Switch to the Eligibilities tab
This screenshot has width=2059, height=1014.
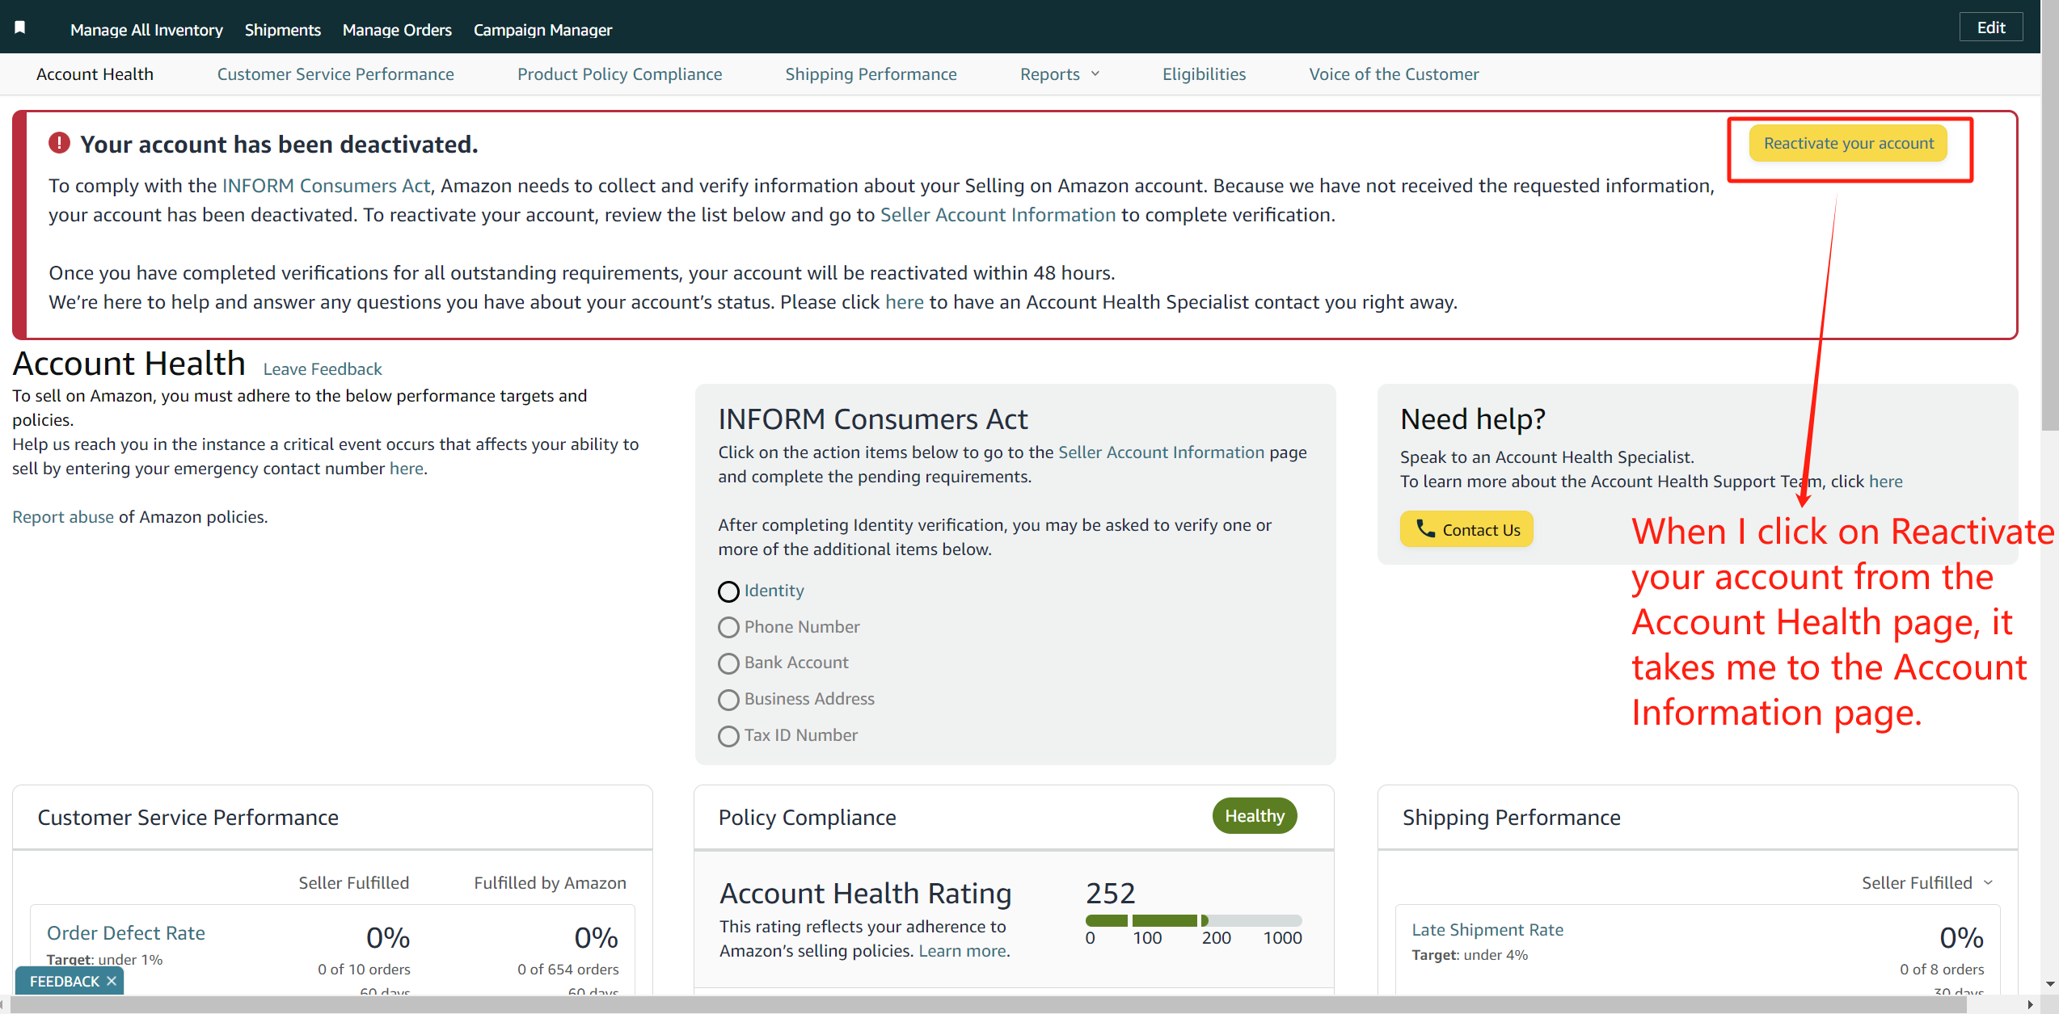point(1204,74)
